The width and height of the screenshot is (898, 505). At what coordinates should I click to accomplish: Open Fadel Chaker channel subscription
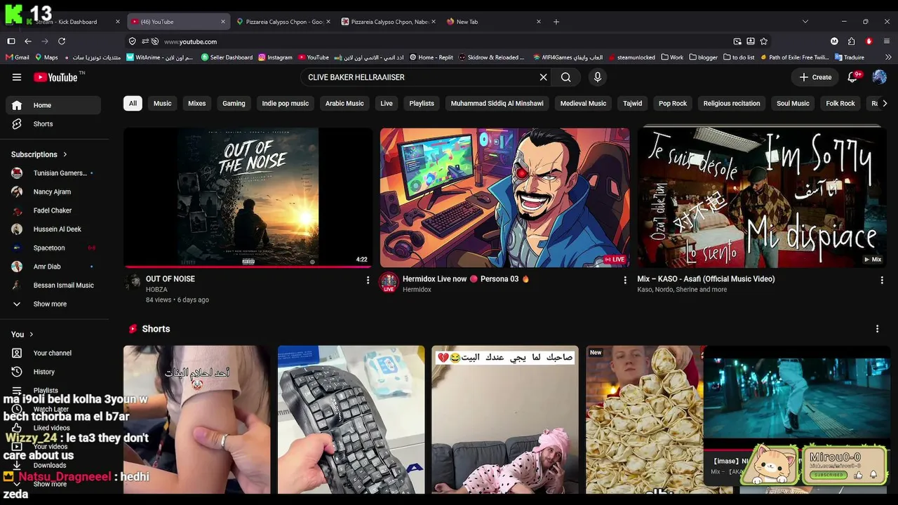tap(53, 210)
